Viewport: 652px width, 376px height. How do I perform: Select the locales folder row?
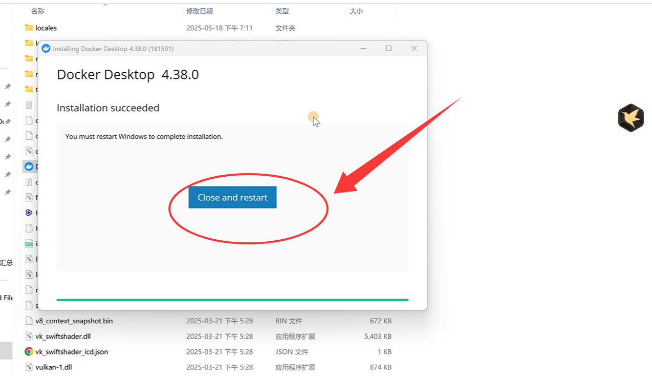coord(210,28)
